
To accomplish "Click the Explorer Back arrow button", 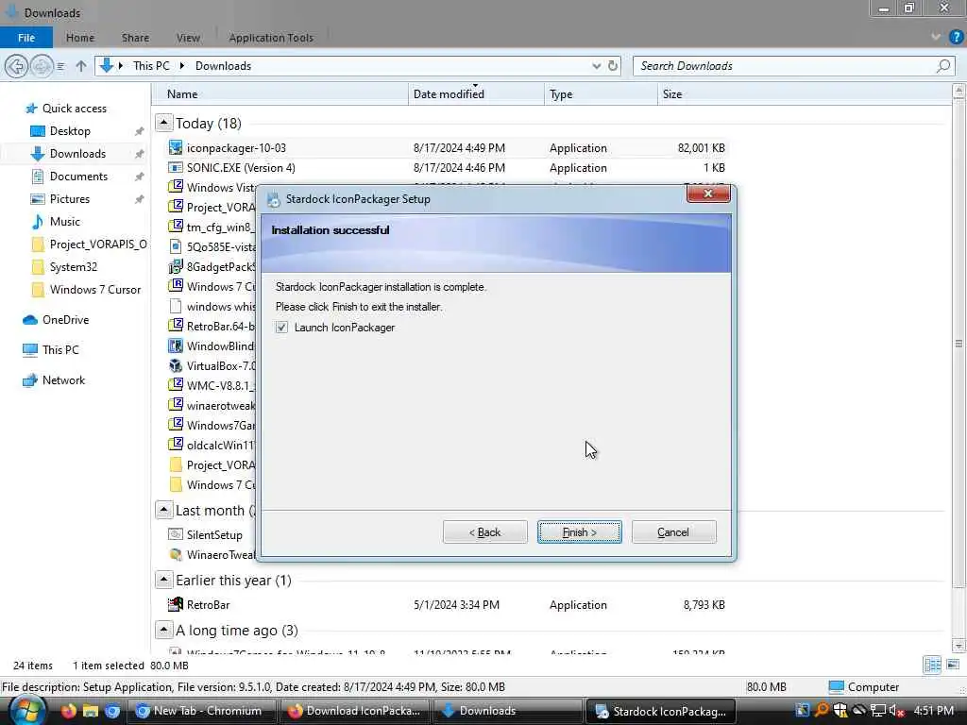I will [x=17, y=66].
